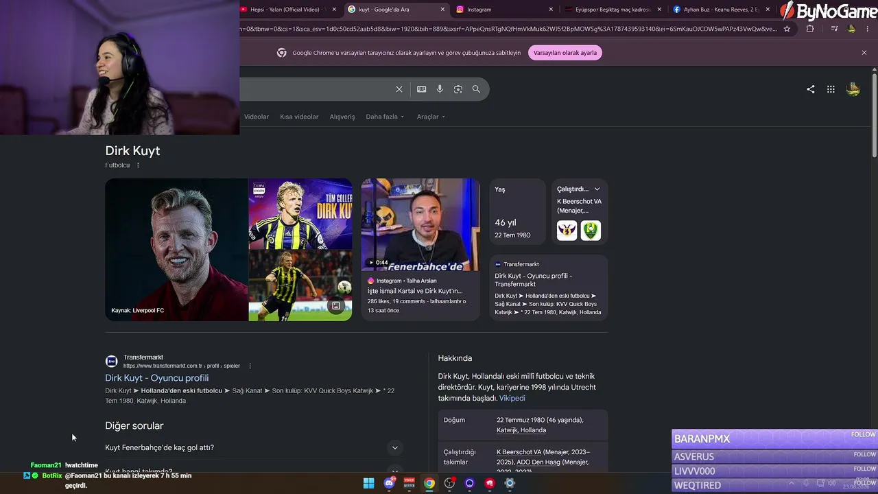This screenshot has height=494, width=878.
Task: Open the Tüm Goller Dirk Kuyt image
Action: pos(300,214)
